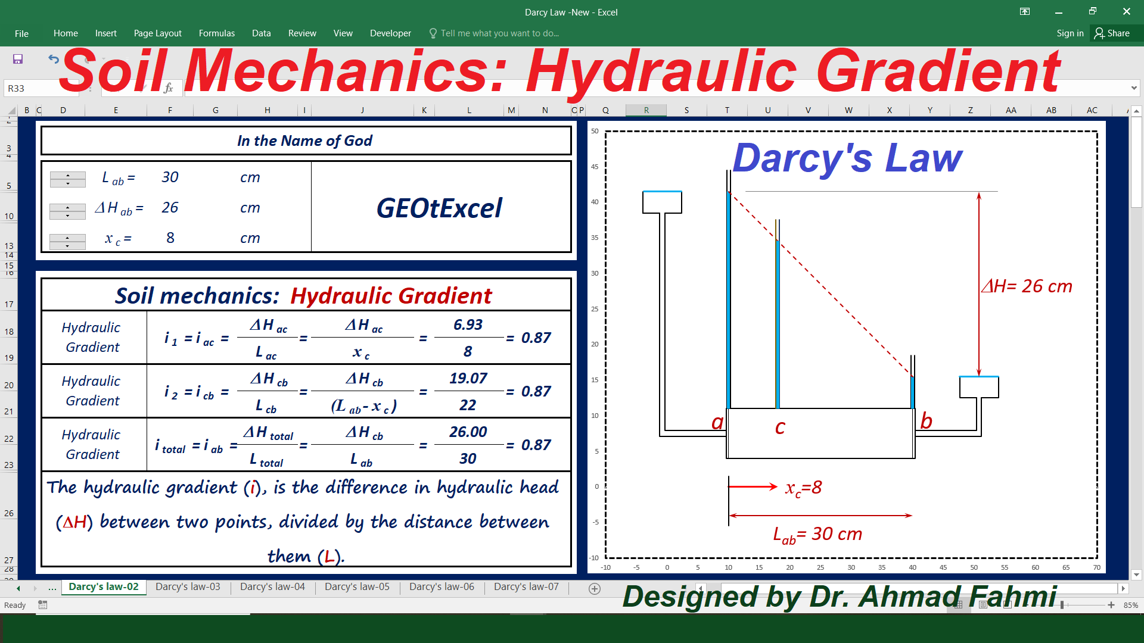Open the Developer ribbon tab
1144x643 pixels.
390,33
